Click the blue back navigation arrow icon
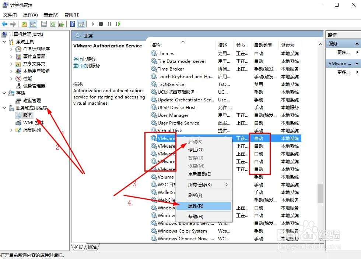Screen dimensions: 361x259 5,24
